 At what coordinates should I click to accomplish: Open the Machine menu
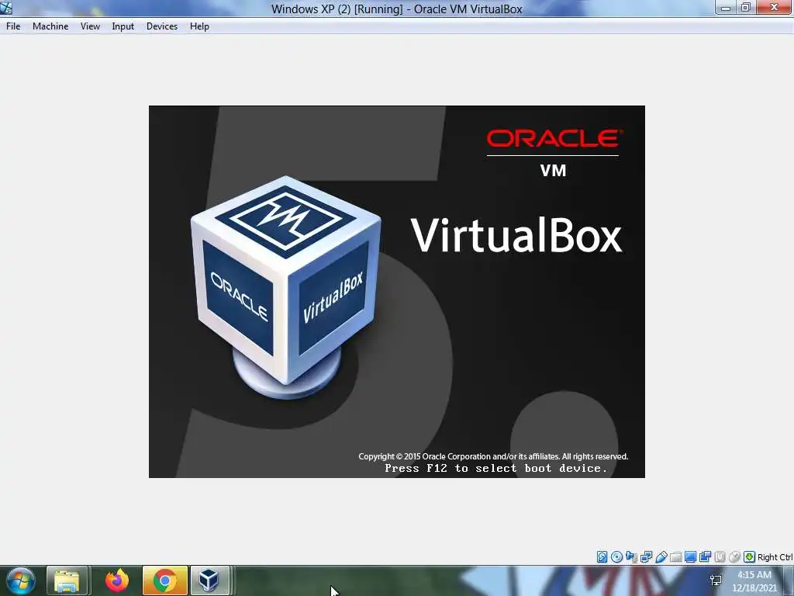[50, 26]
